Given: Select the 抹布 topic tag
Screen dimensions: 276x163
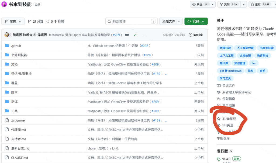Looking at the screenshot, I should pos(250,71).
